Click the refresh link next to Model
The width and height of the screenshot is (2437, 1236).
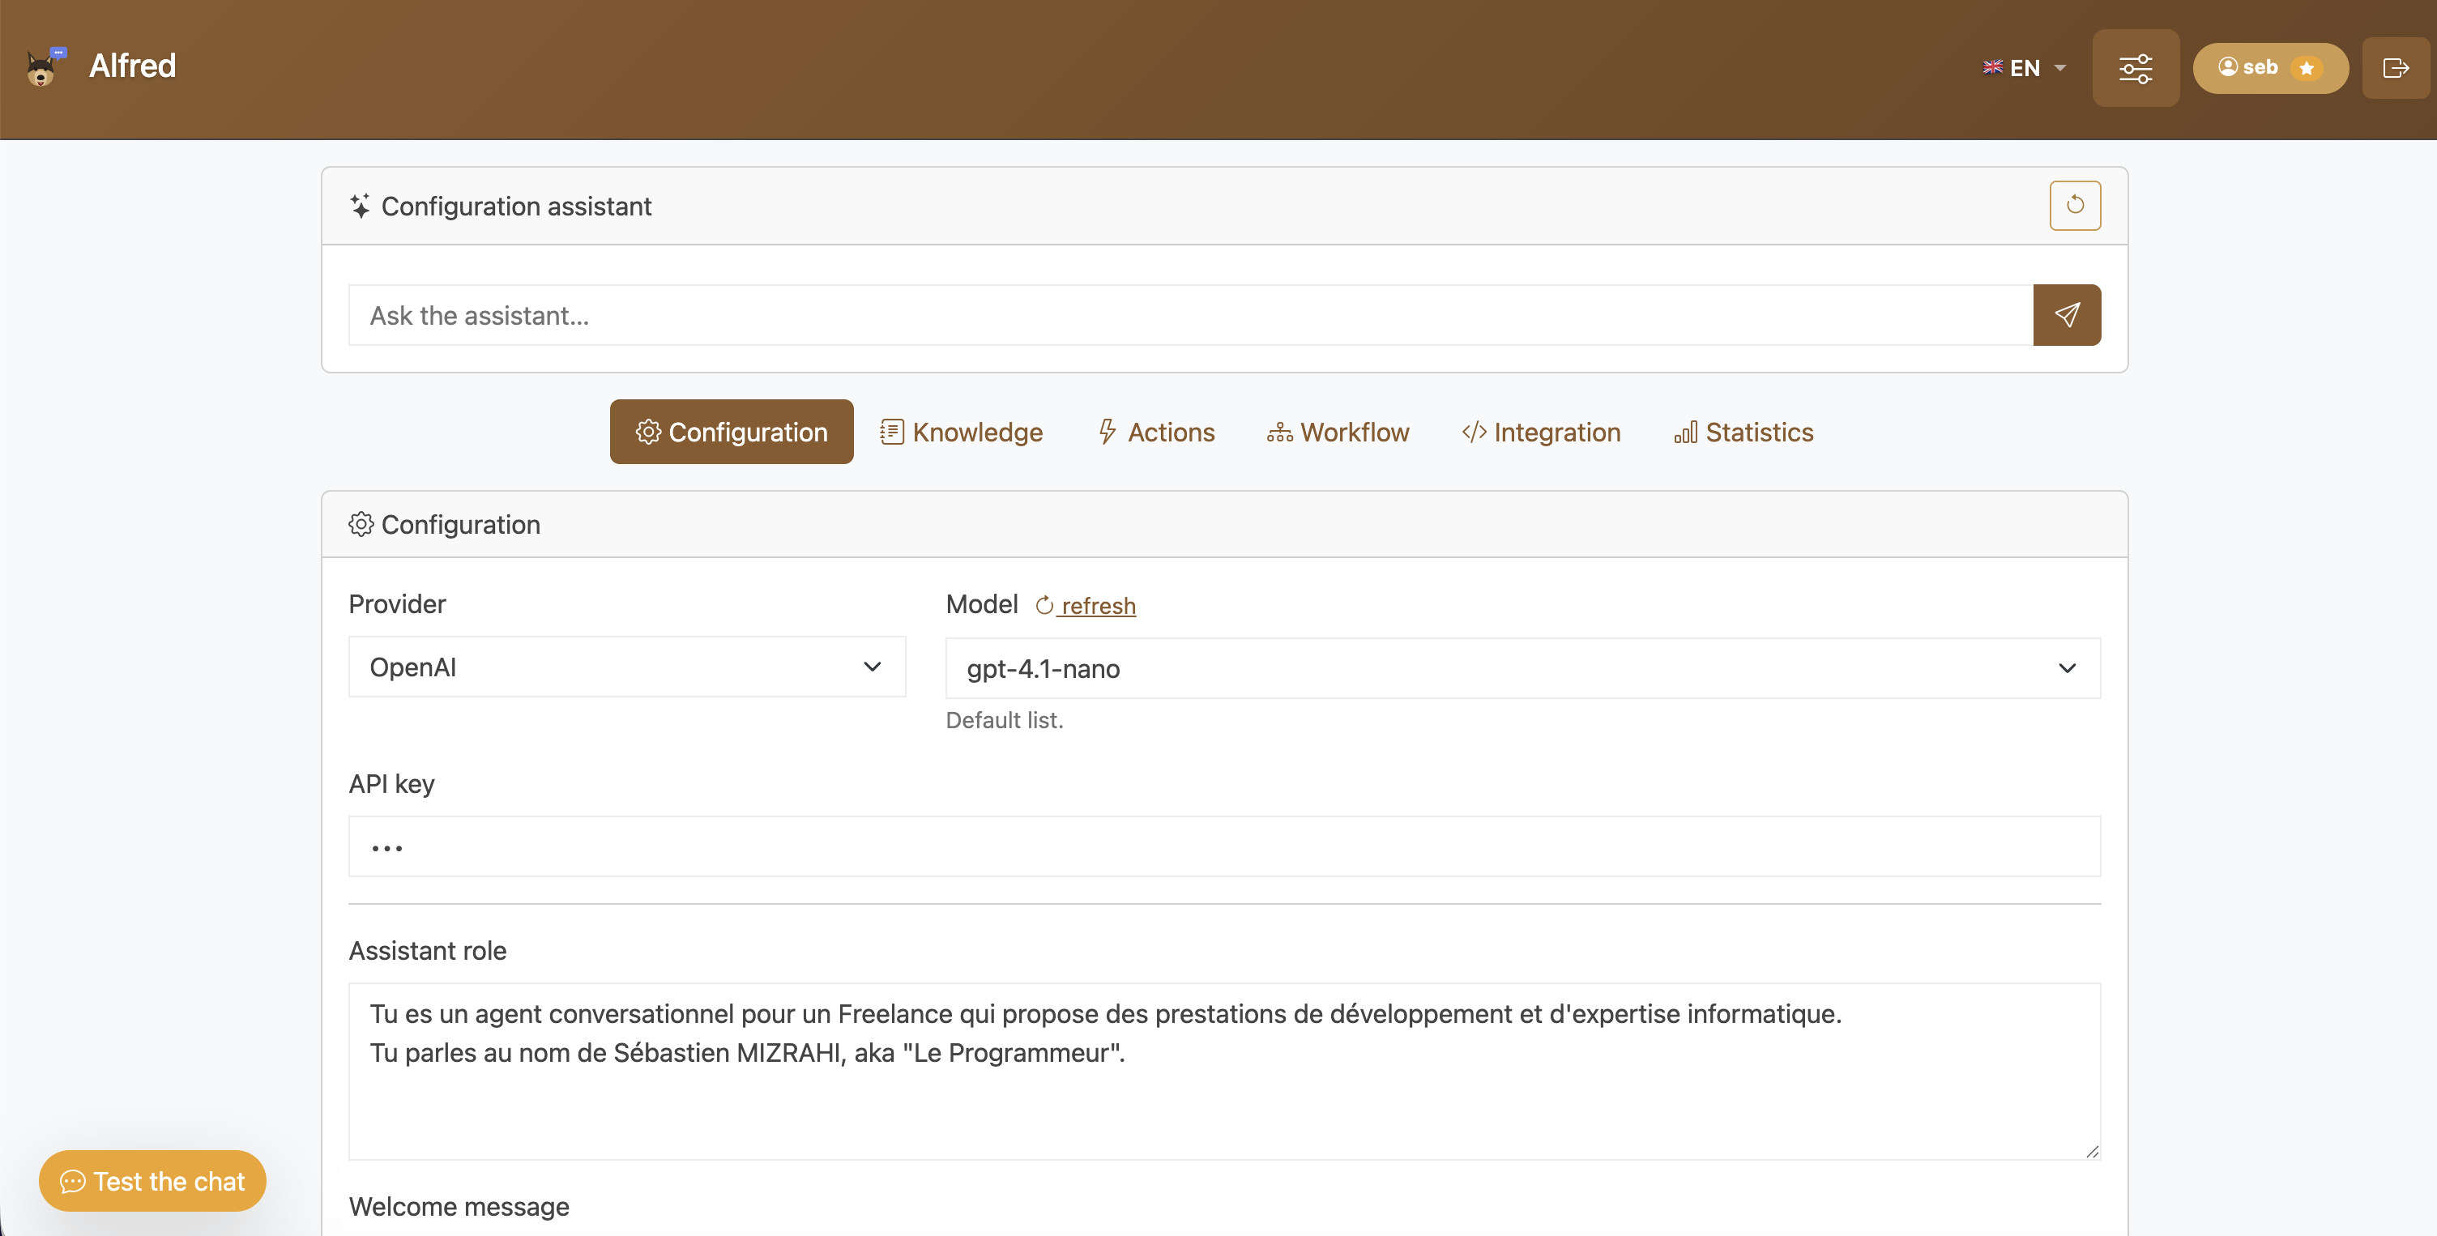1086,605
